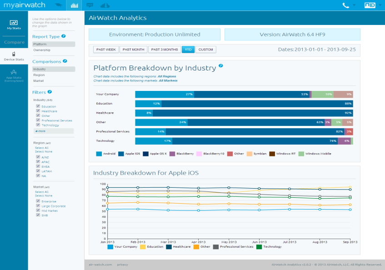The height and width of the screenshot is (270, 385).
Task: Click the help icon beside Report Type
Action: (x=63, y=36)
